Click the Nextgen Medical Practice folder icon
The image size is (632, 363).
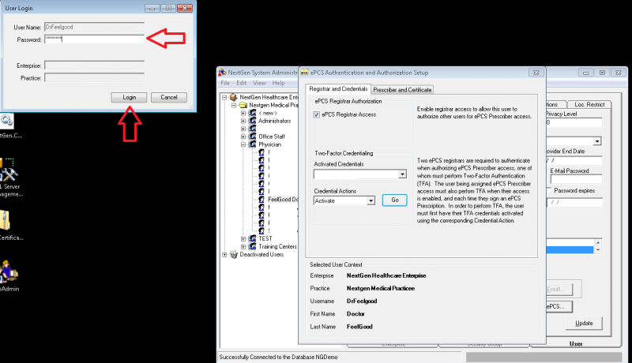pyautogui.click(x=243, y=105)
